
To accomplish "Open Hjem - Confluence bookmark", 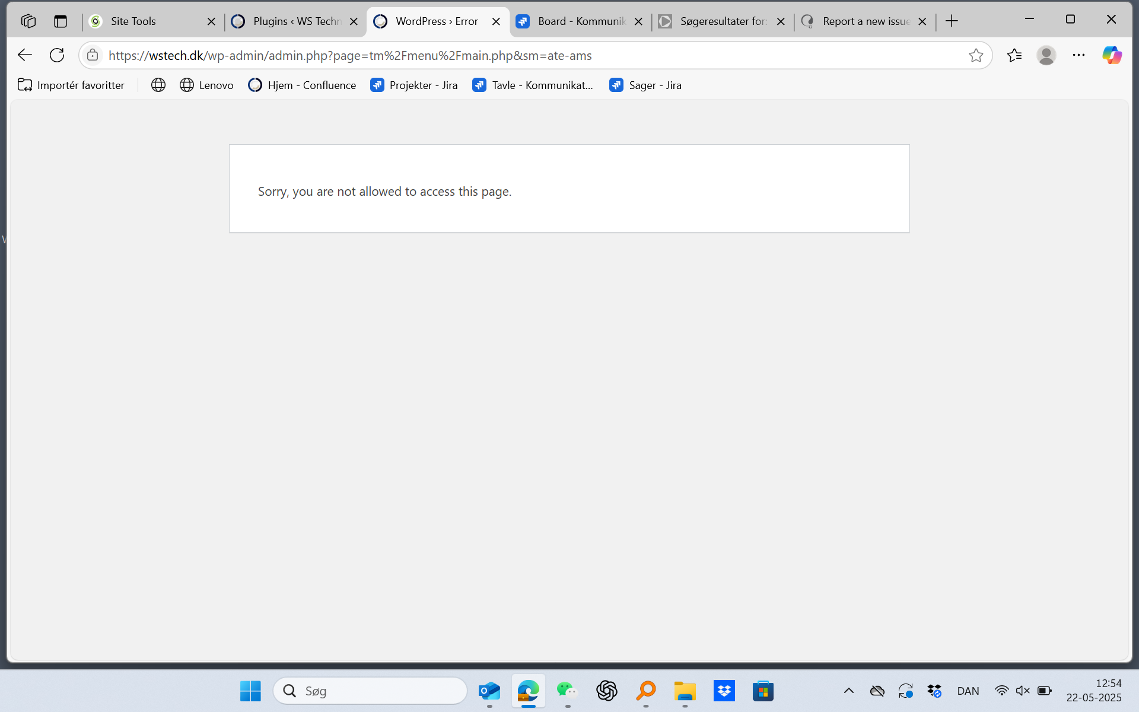I will click(303, 85).
